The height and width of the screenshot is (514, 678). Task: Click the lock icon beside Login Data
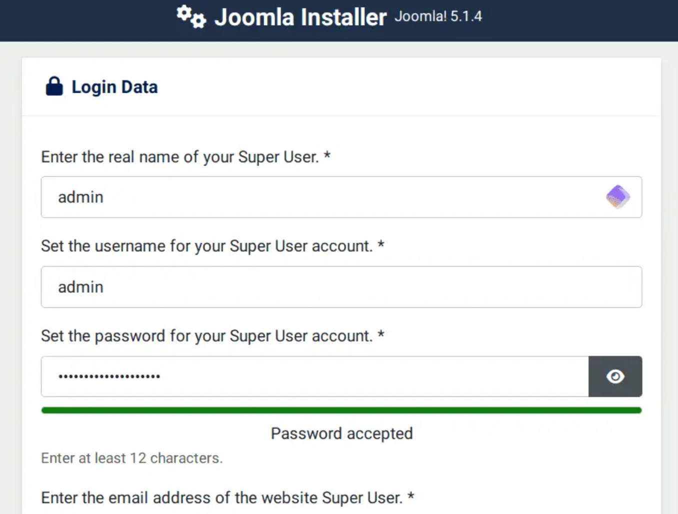tap(54, 87)
